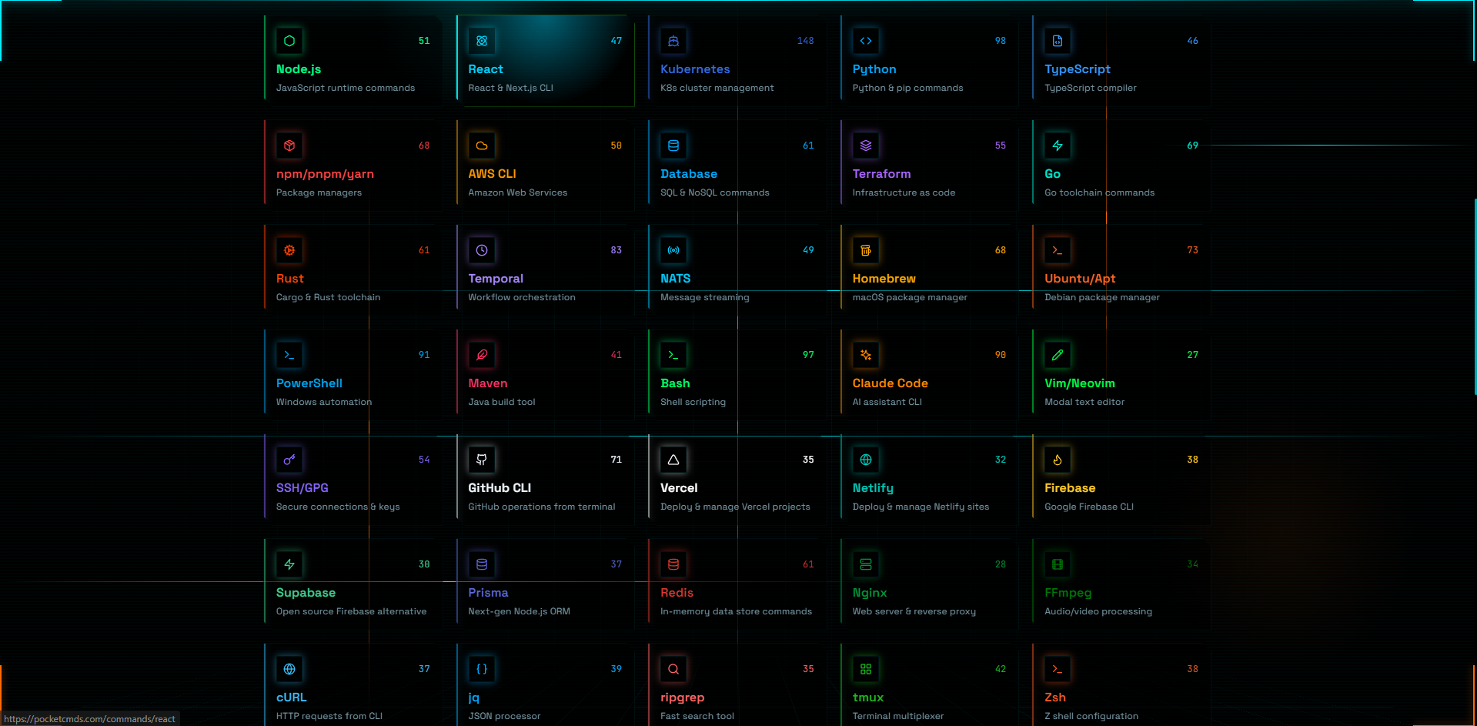Click the cURL globe icon
Viewport: 1477px width, 726px height.
coord(289,669)
